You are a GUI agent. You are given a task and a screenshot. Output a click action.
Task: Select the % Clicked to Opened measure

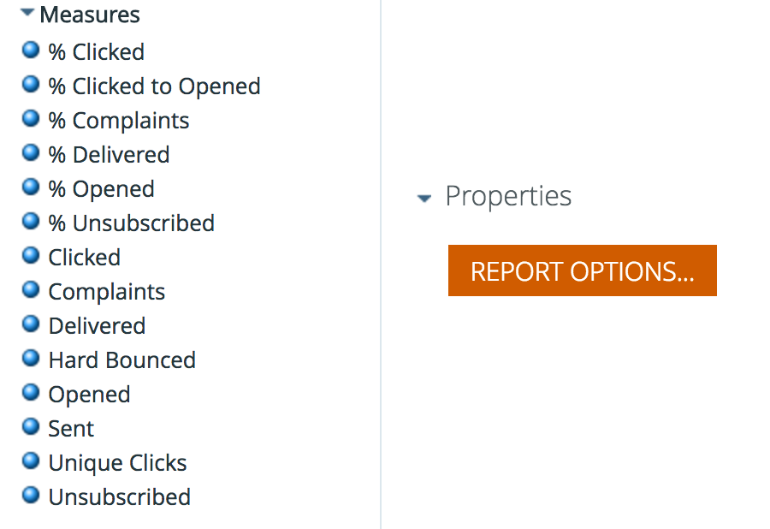click(x=154, y=86)
